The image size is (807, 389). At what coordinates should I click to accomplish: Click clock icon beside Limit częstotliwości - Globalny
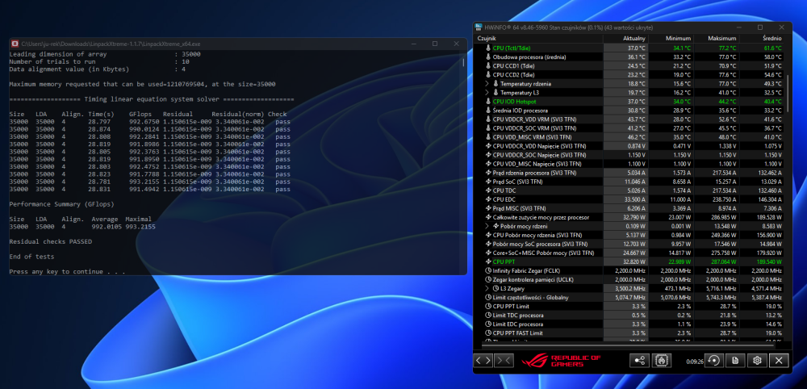[x=488, y=298]
